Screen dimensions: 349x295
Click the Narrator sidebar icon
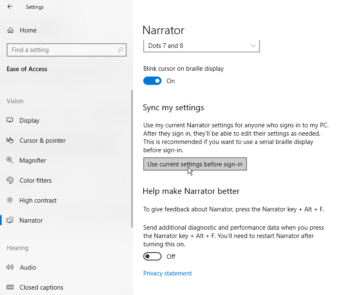point(10,220)
